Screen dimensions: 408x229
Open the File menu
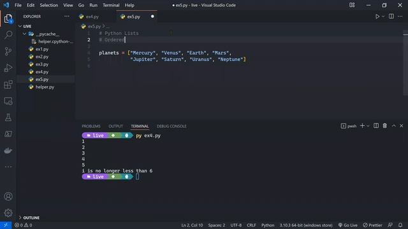tap(18, 5)
